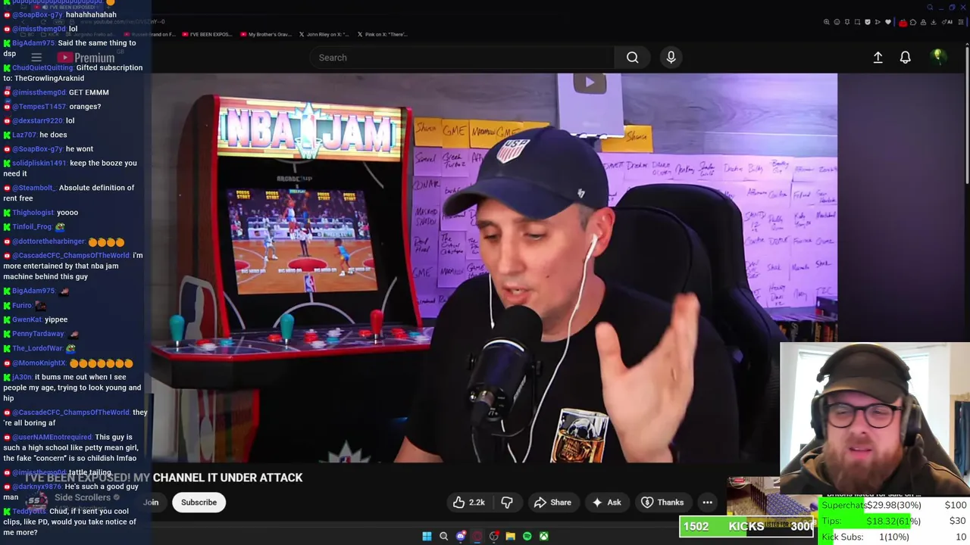Activate voice search microphone icon

(671, 58)
